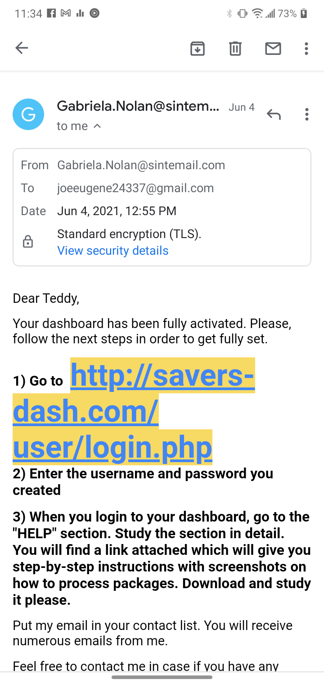Tap the bottom navigation gesture handle
Image resolution: width=324 pixels, height=684 pixels.
point(162,677)
